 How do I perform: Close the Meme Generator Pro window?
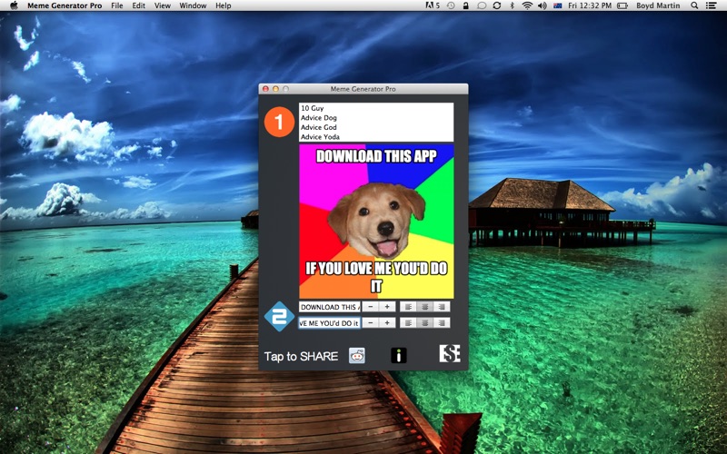point(265,88)
